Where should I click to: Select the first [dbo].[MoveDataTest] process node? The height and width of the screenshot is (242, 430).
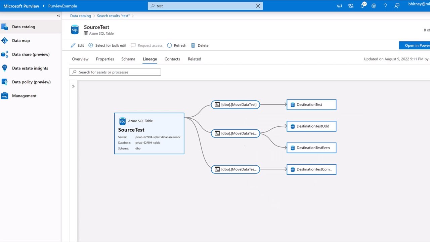tap(235, 105)
